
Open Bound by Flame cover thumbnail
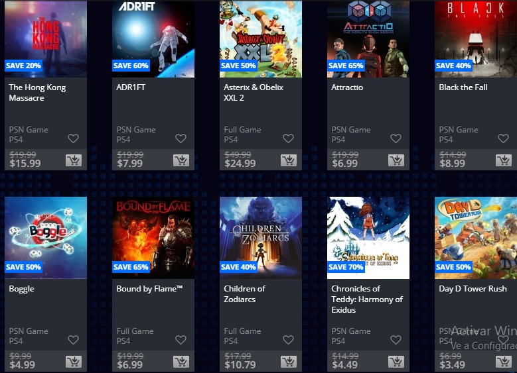point(153,238)
